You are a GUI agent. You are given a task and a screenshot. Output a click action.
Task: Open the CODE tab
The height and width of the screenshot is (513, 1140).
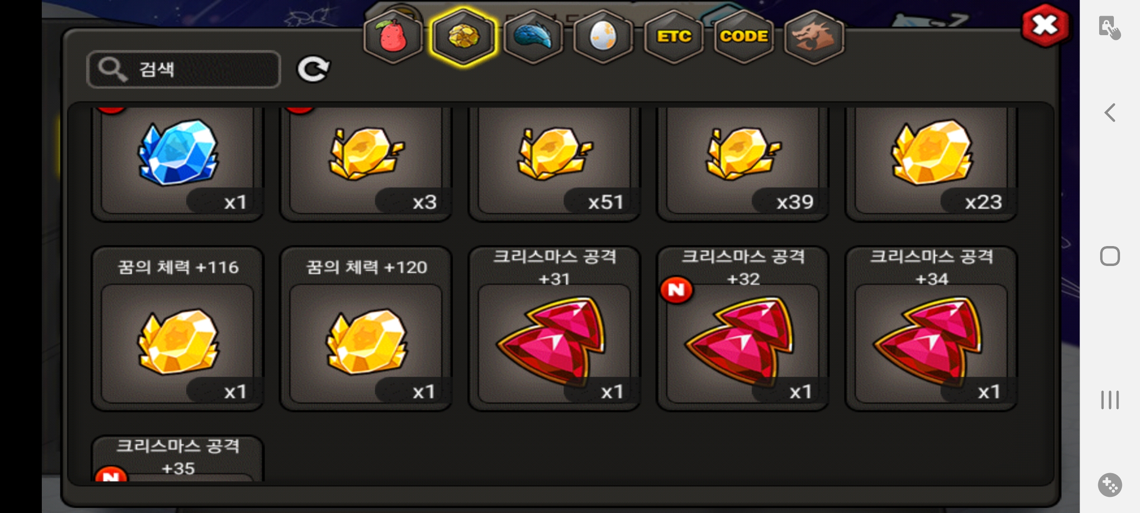tap(743, 37)
